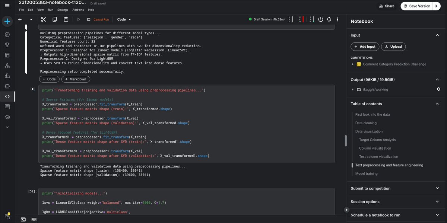This screenshot has height=223, width=447.
Task: Open the keyboard shortcuts icon
Action: (x=34, y=219)
